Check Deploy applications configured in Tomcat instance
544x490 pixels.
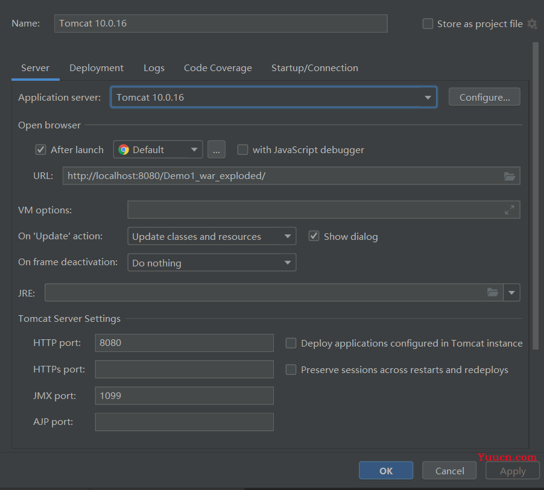pyautogui.click(x=291, y=343)
